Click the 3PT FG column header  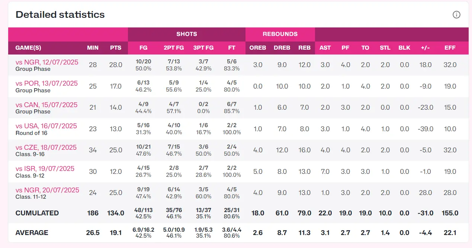tap(203, 48)
